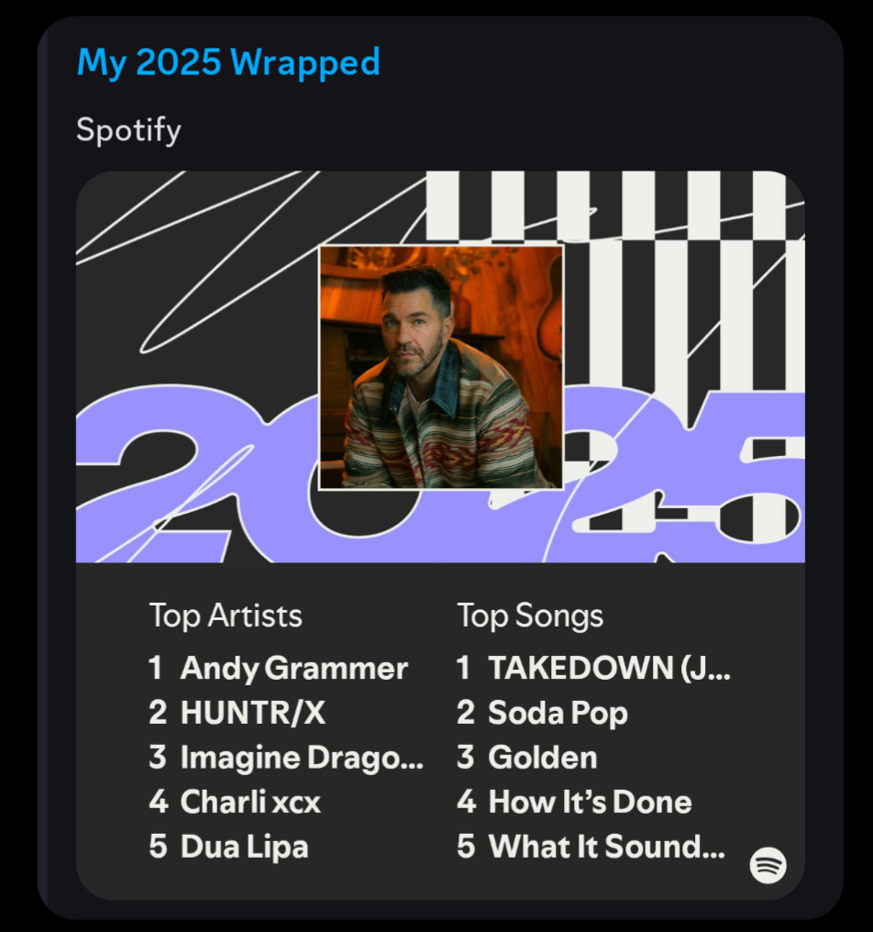Select HUNTR/X in the artists list
The image size is (873, 932).
252,713
